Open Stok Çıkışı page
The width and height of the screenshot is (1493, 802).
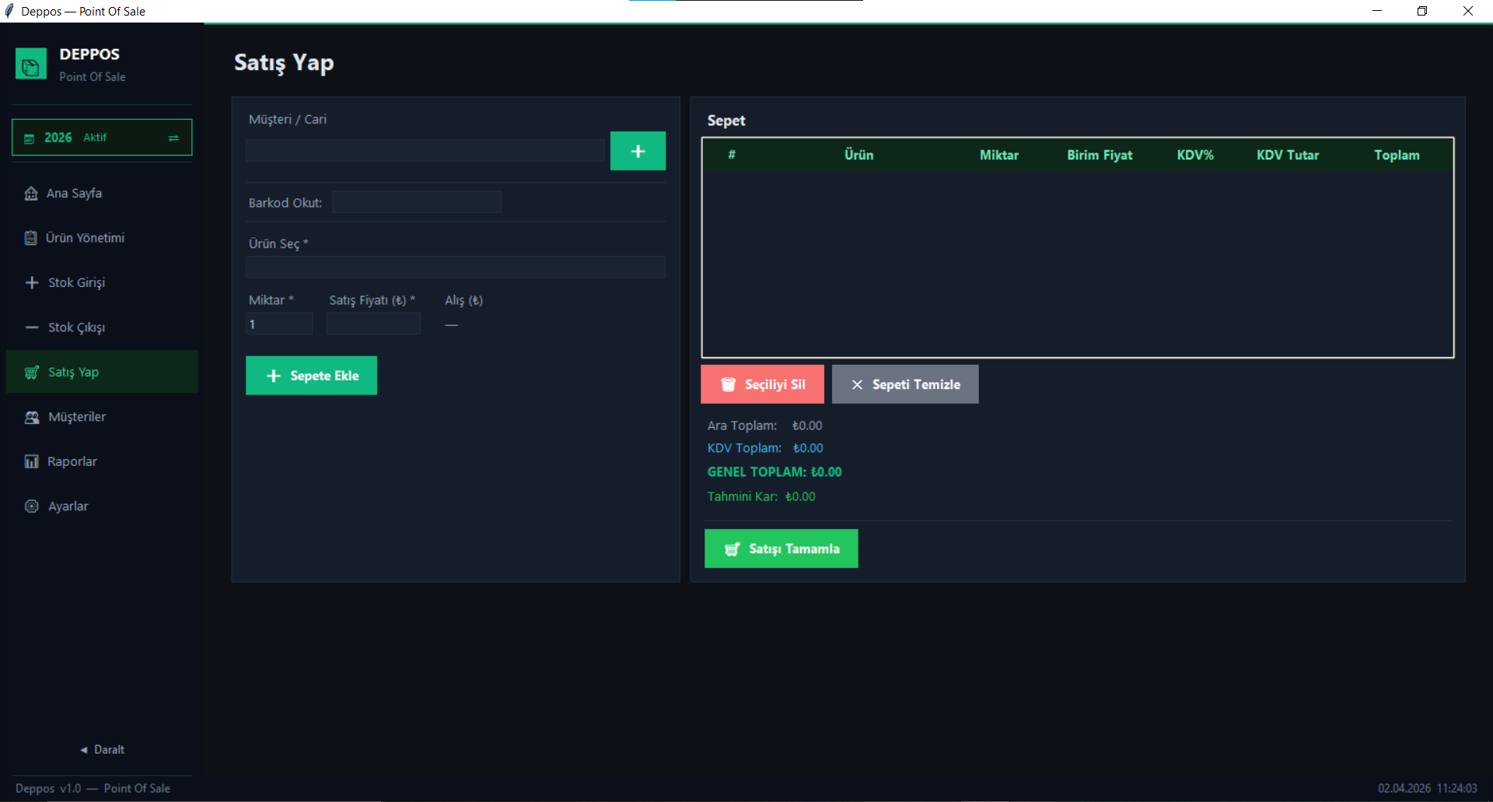[x=76, y=327]
